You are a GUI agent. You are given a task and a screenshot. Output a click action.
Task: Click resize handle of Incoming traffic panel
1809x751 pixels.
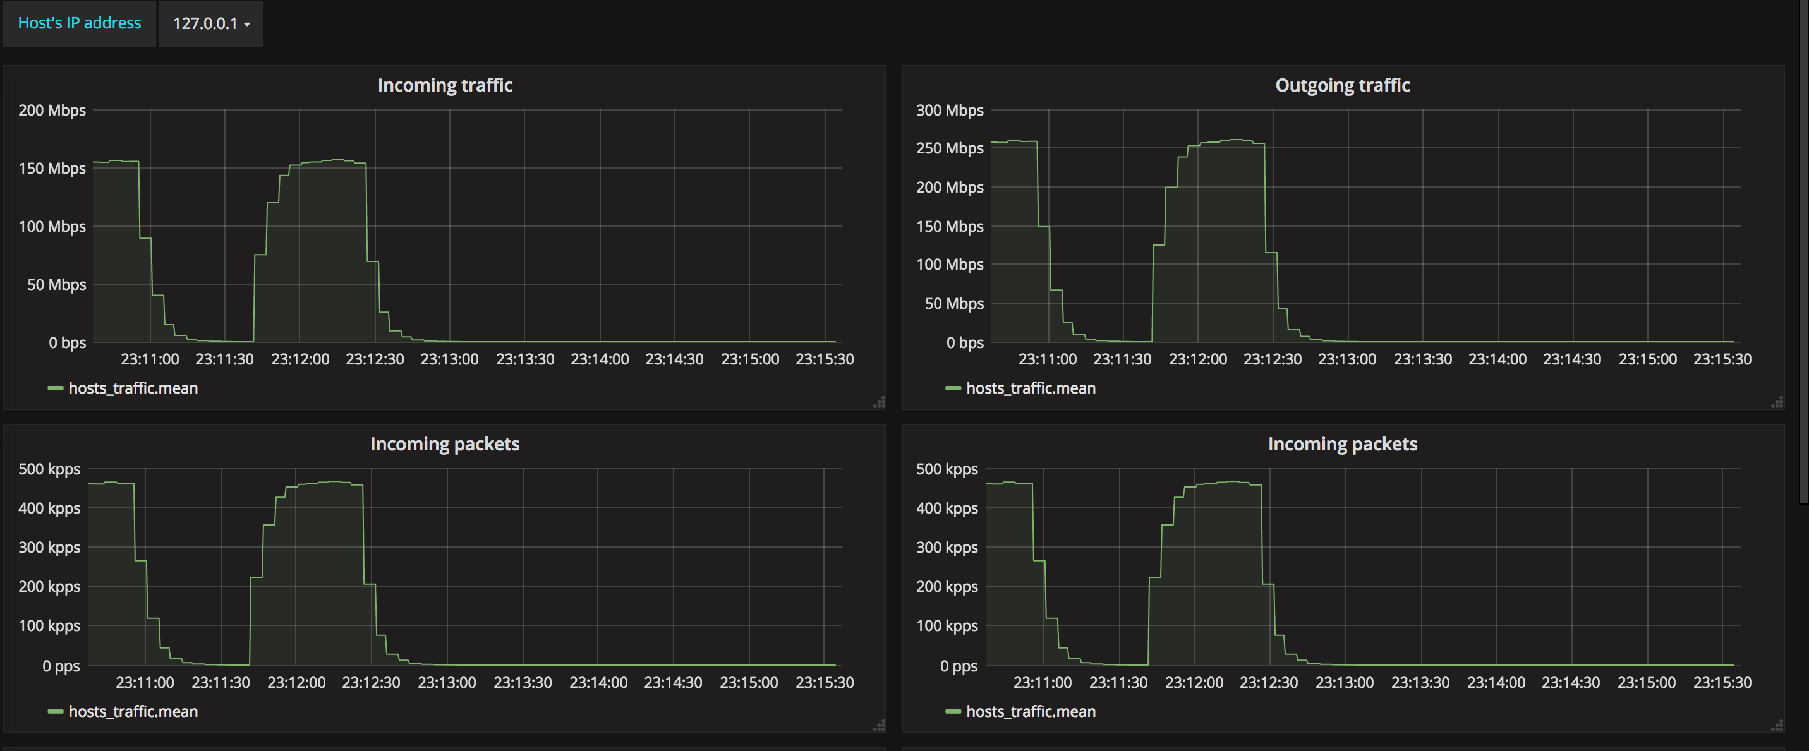[879, 402]
